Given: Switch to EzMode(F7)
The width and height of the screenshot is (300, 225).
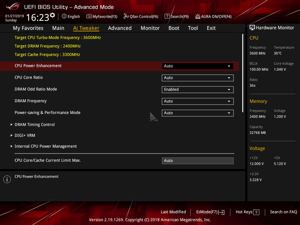Looking at the screenshot, I should pyautogui.click(x=210, y=212).
